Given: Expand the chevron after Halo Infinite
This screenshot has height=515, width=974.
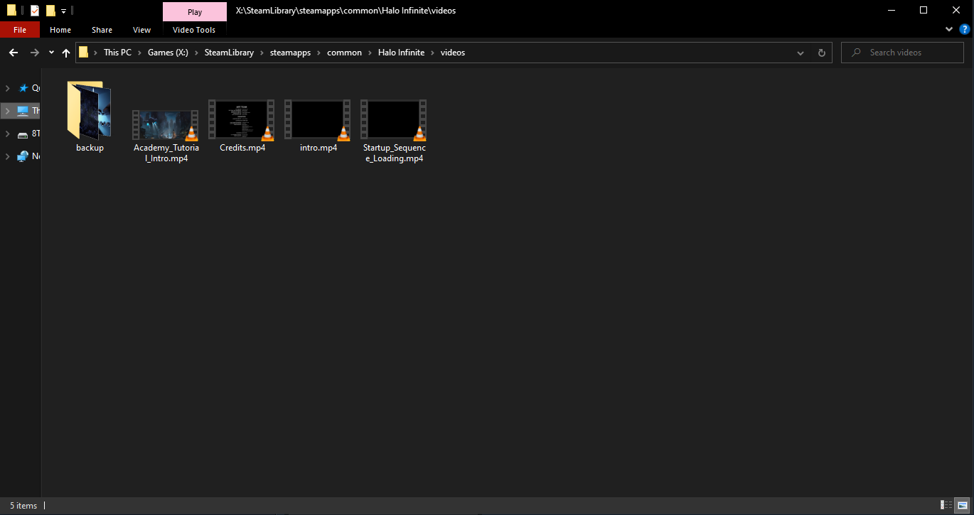Looking at the screenshot, I should (433, 53).
